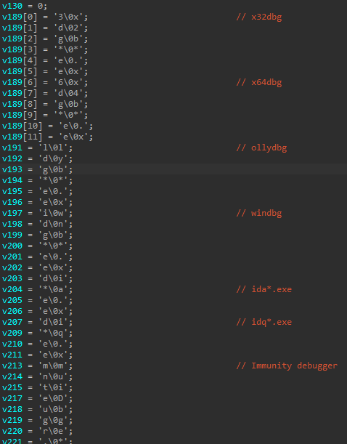347x444 pixels.
Task: Click variable v218
Action: [x=12, y=409]
